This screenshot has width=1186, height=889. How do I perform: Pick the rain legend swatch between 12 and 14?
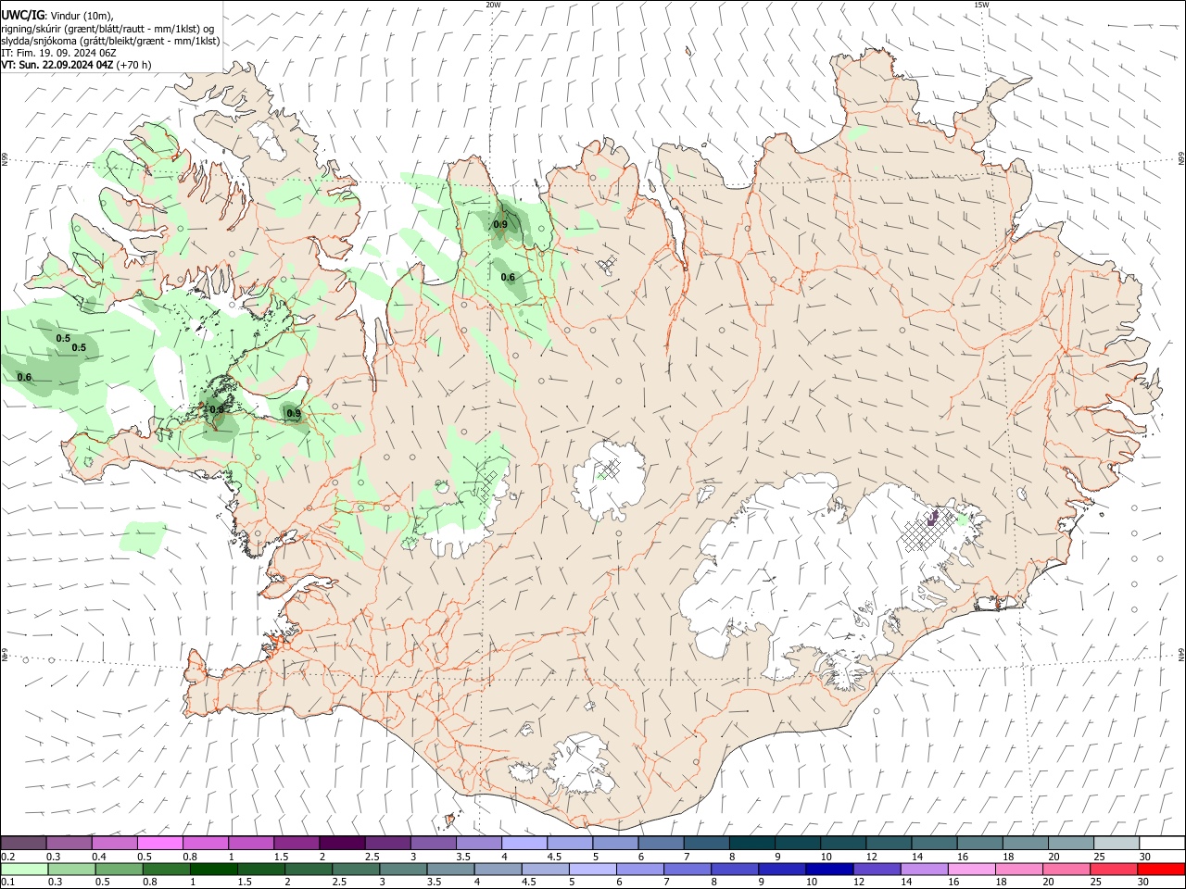[877, 870]
